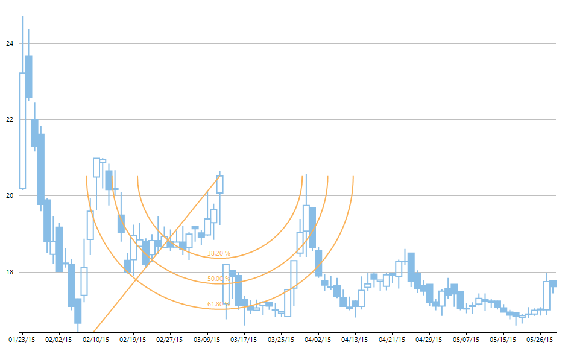Select the 05/07/15 date axis label

coord(466,340)
